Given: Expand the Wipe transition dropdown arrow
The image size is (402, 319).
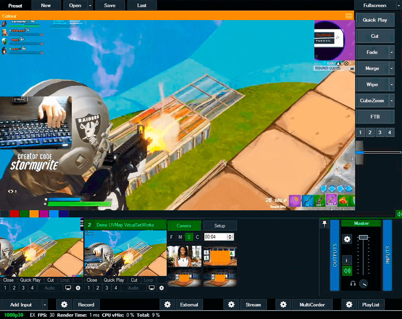Looking at the screenshot, I should [x=391, y=84].
